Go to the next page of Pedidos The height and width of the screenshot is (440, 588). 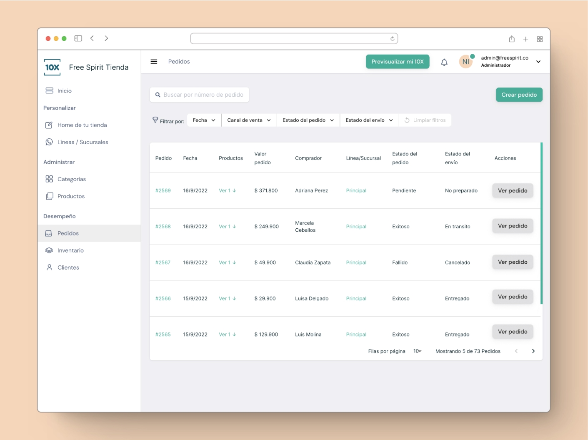[x=533, y=351]
